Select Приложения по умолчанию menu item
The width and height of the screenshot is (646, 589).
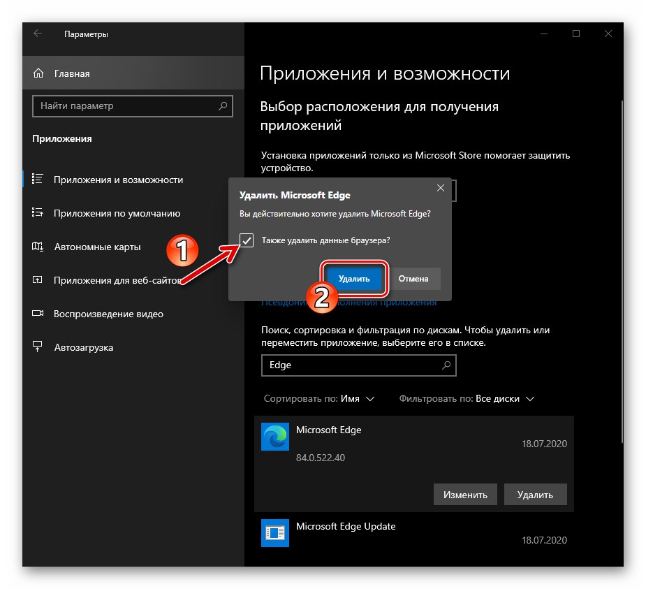pyautogui.click(x=133, y=213)
